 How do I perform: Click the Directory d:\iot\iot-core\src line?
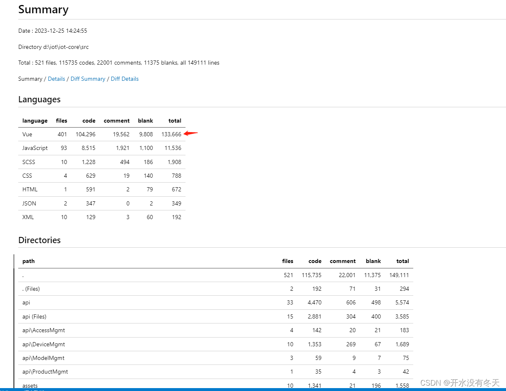click(53, 47)
